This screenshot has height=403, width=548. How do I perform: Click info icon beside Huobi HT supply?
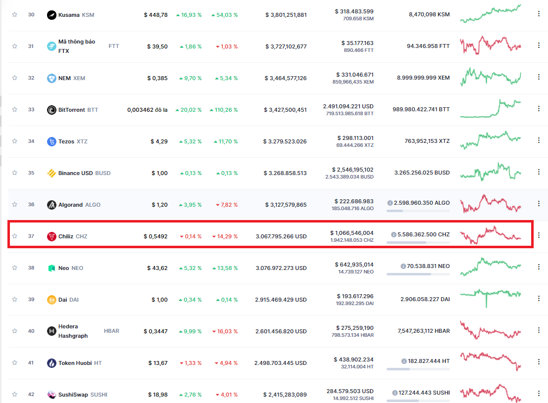pos(404,361)
